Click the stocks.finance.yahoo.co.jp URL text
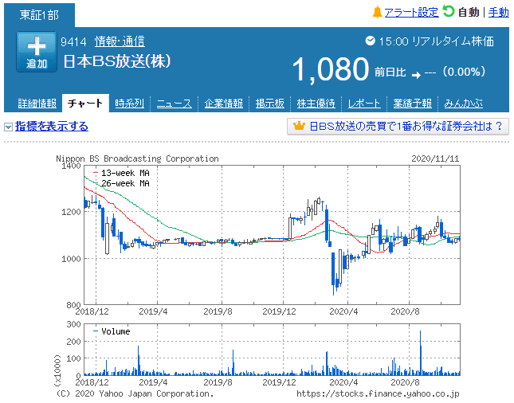514x403 pixels. [378, 393]
